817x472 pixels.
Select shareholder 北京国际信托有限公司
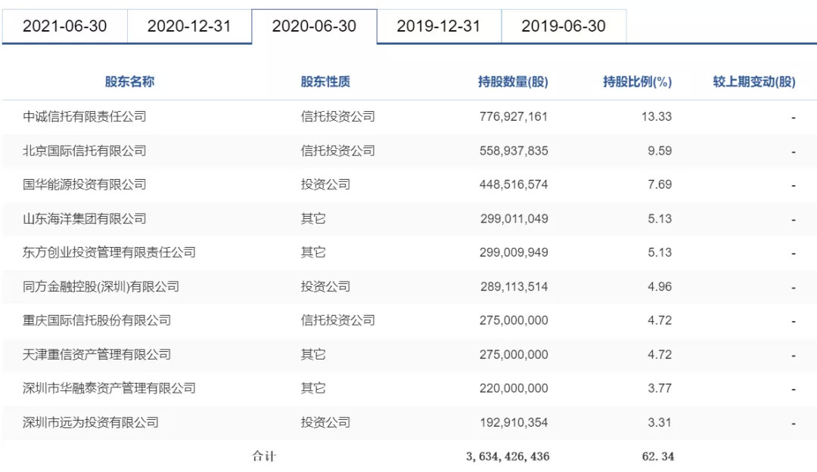pos(85,151)
